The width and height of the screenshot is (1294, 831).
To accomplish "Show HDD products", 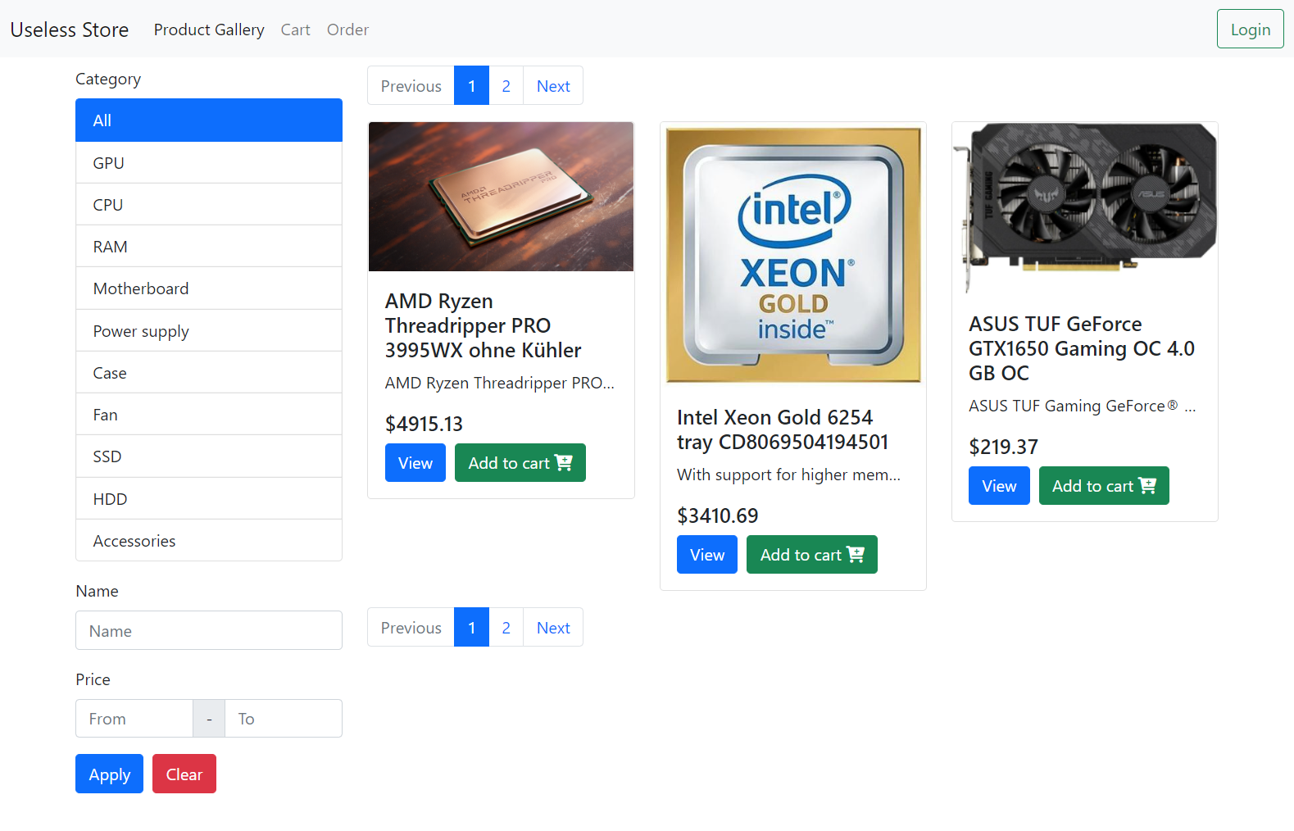I will pos(209,499).
